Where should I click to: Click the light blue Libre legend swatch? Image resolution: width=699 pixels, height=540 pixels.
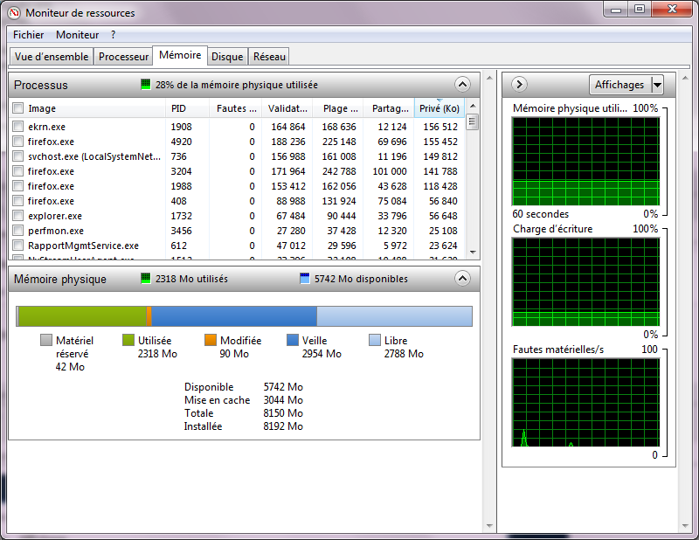pyautogui.click(x=375, y=340)
